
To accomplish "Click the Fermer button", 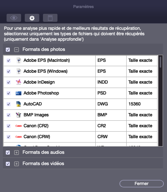I will tap(142, 184).
